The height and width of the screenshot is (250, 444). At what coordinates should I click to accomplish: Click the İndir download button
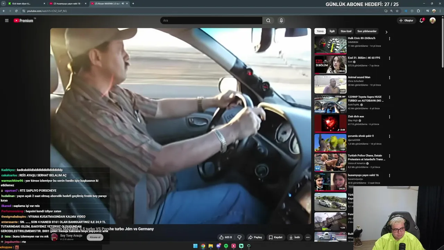[294, 237]
